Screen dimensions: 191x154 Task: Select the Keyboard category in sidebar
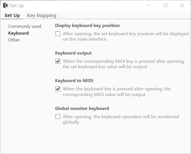(x=18, y=33)
